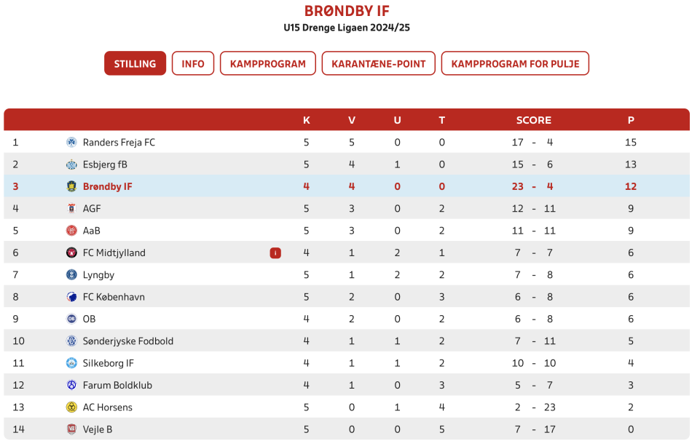
Task: Click the SCORE column header
Action: 533,120
